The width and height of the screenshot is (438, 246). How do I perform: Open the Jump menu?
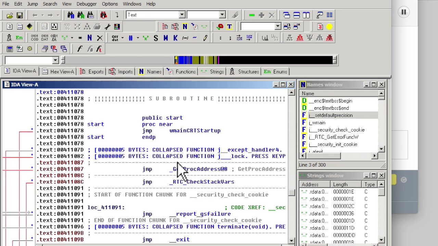[33, 4]
